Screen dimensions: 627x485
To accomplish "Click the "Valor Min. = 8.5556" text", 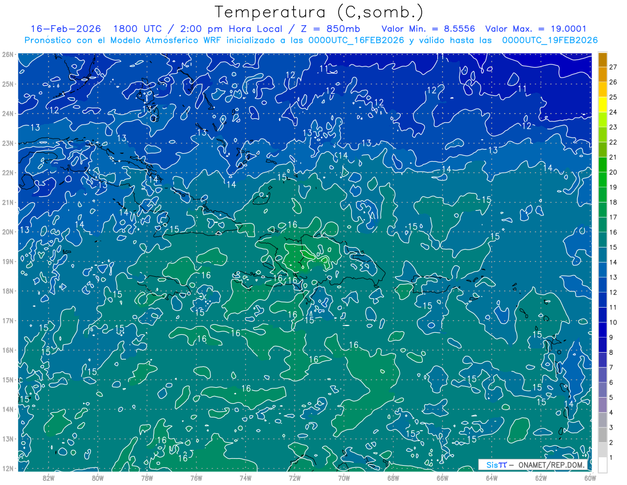I will (428, 29).
